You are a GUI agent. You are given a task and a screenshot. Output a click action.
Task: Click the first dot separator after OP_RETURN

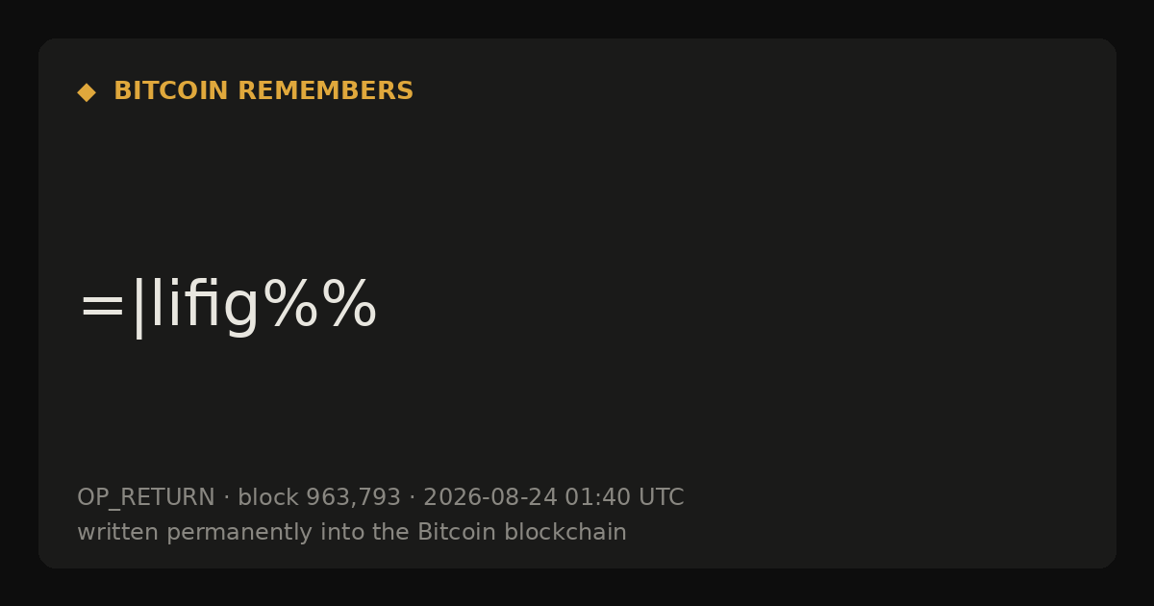226,498
